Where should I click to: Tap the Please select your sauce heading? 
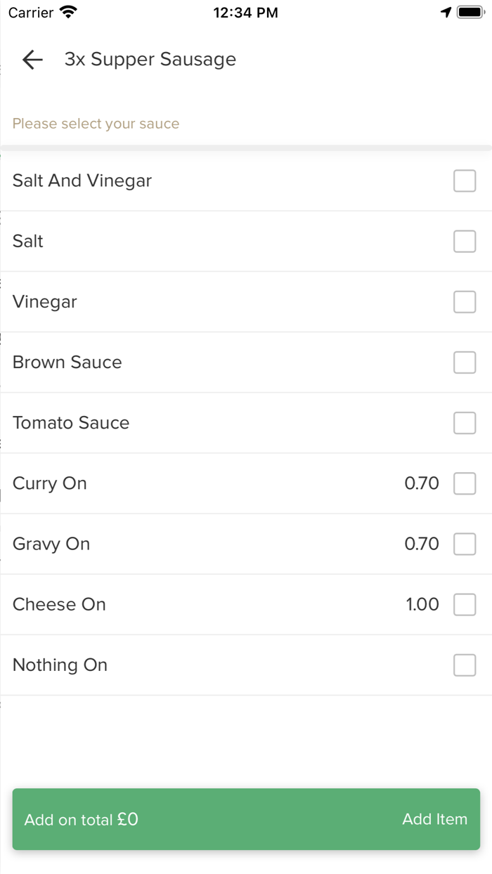click(x=96, y=124)
